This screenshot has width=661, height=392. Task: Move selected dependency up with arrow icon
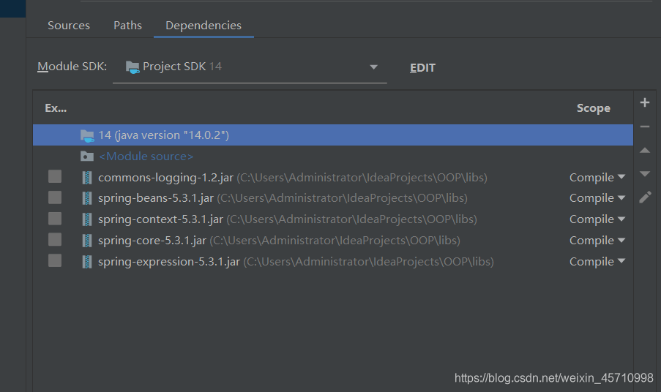pos(645,150)
